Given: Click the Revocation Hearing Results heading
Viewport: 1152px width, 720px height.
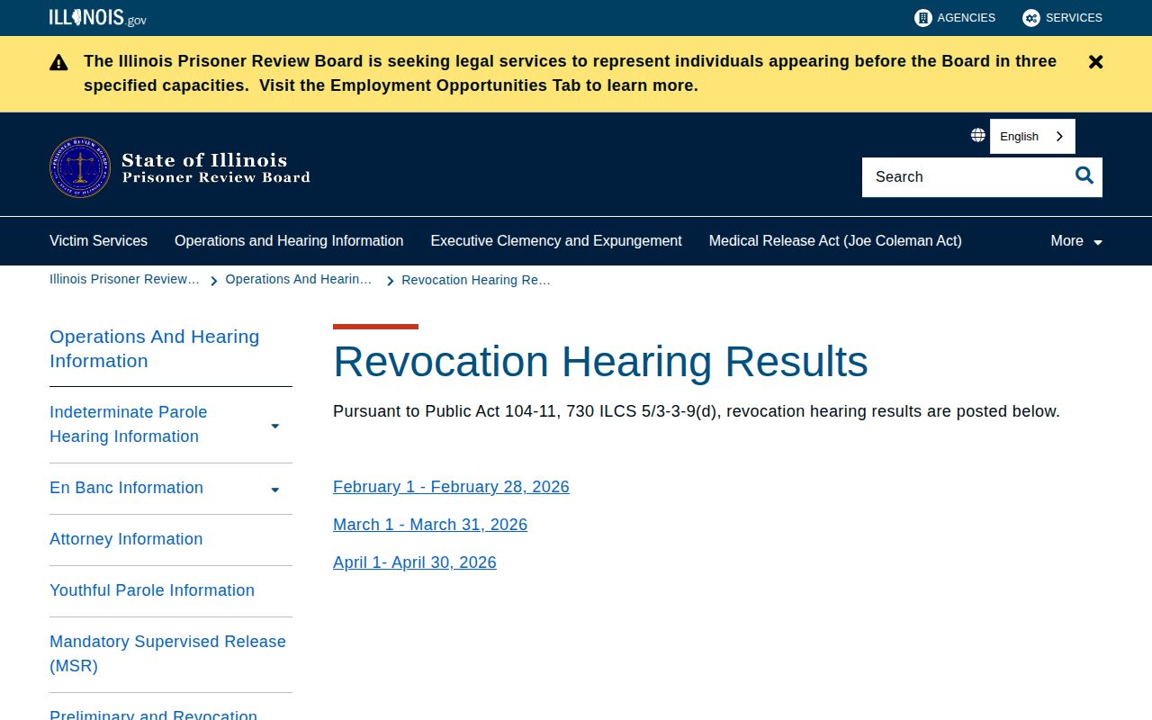Looking at the screenshot, I should (600, 362).
